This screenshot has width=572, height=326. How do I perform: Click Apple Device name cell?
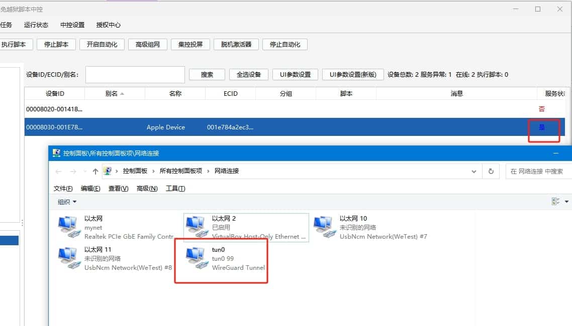165,127
